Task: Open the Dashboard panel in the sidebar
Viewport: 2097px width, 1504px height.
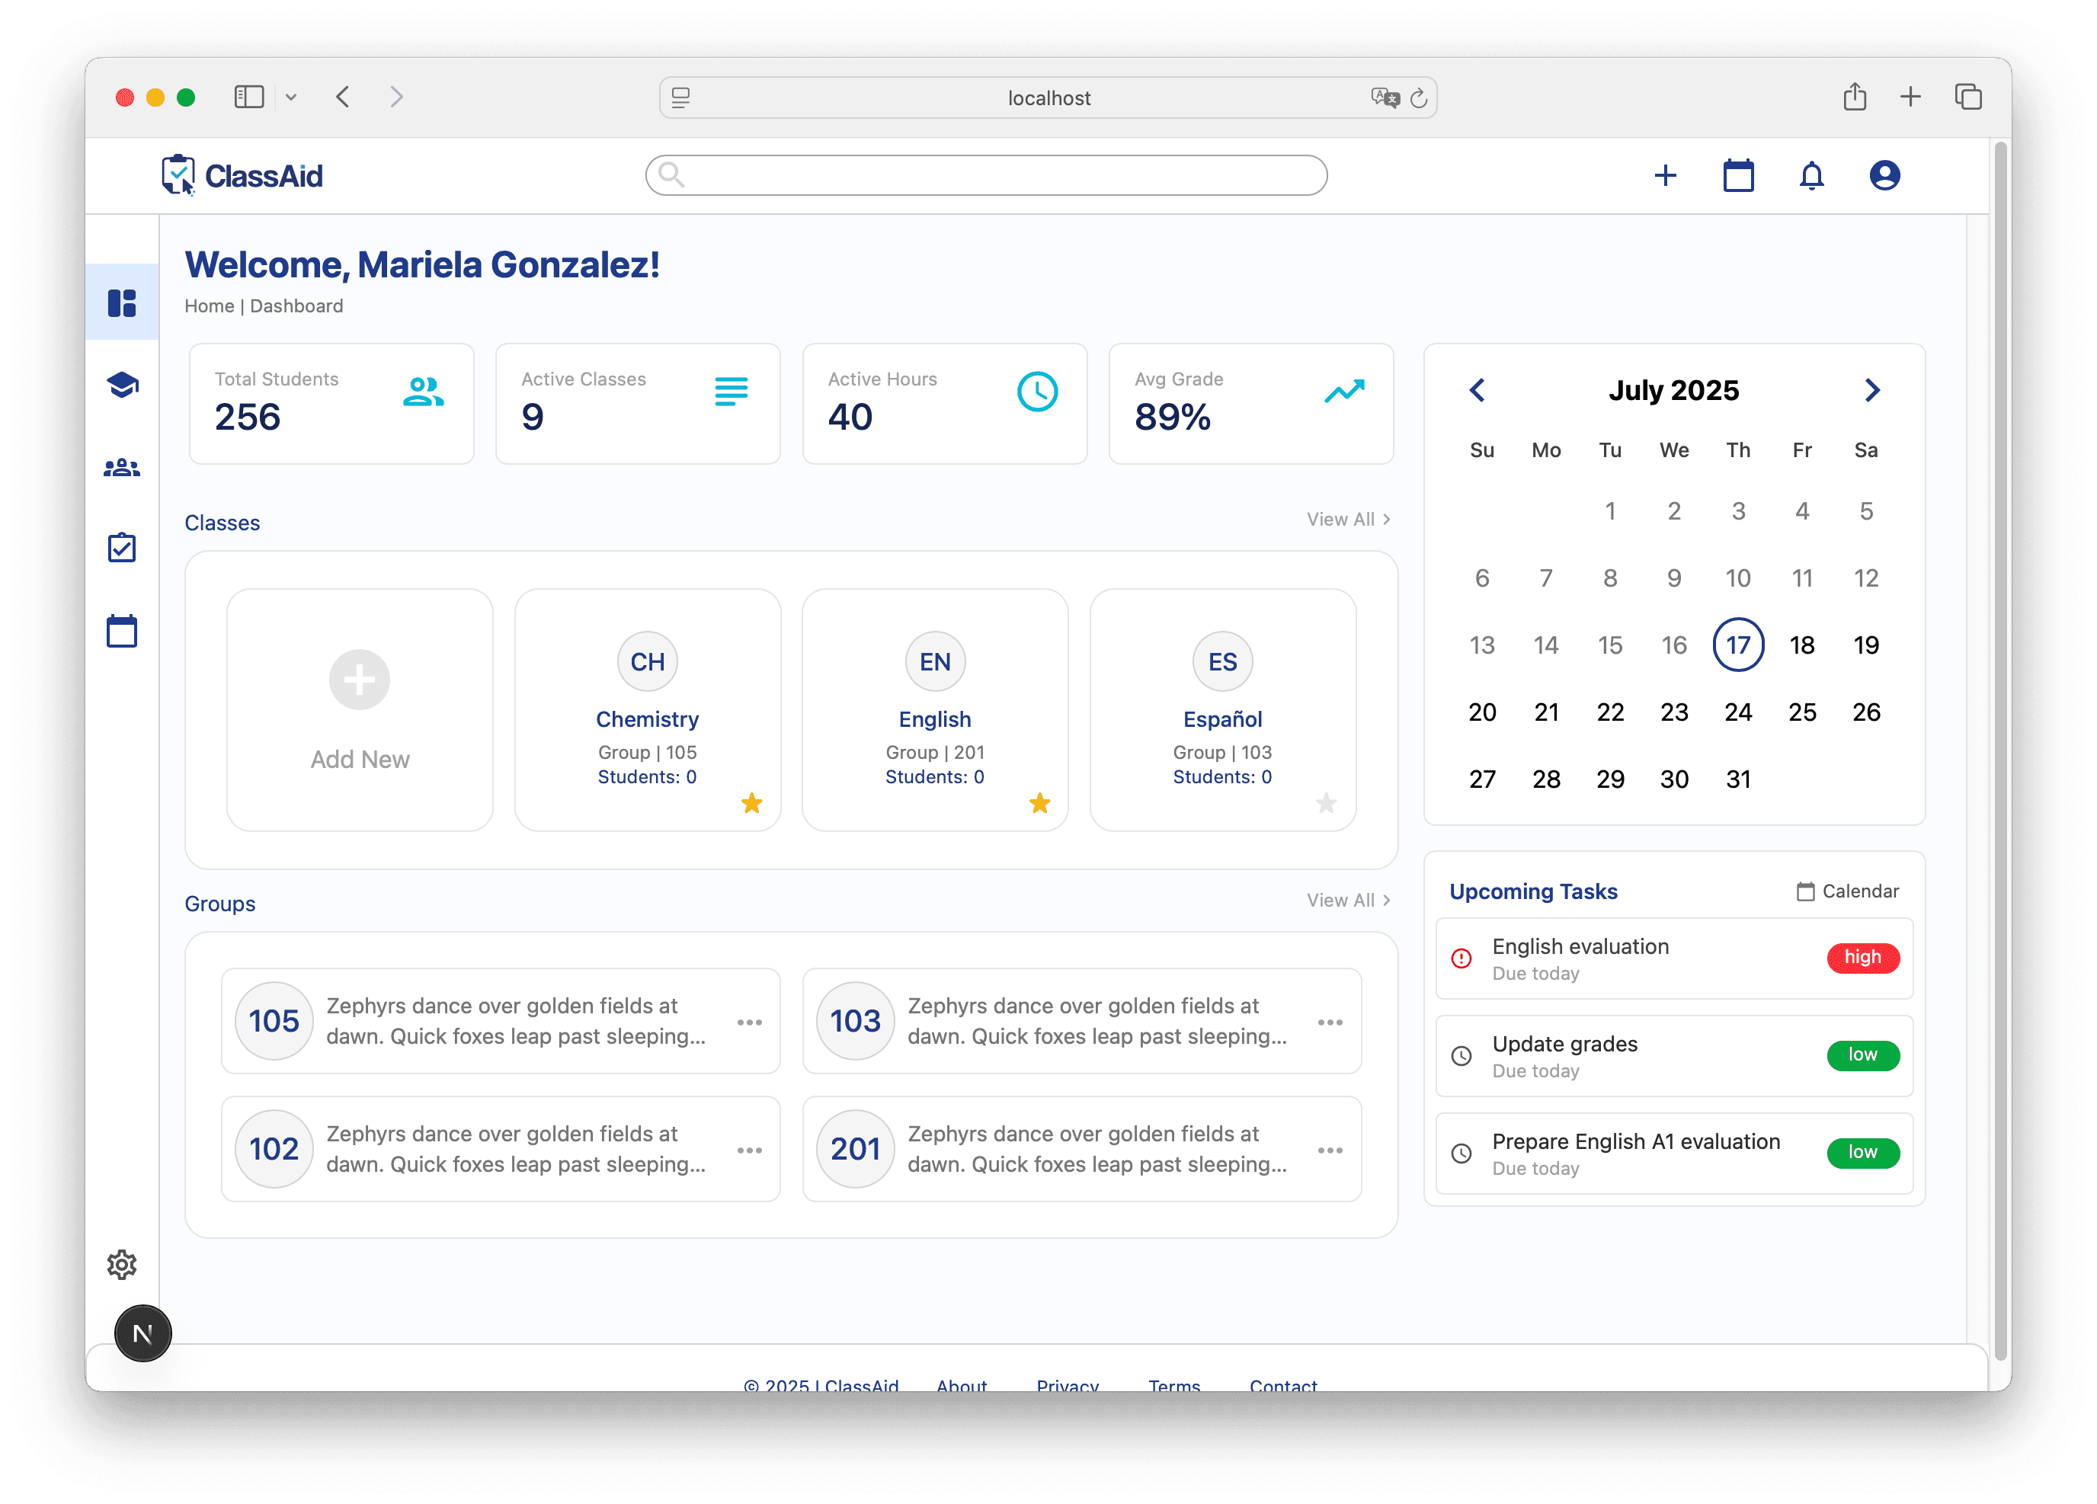Action: (x=121, y=302)
